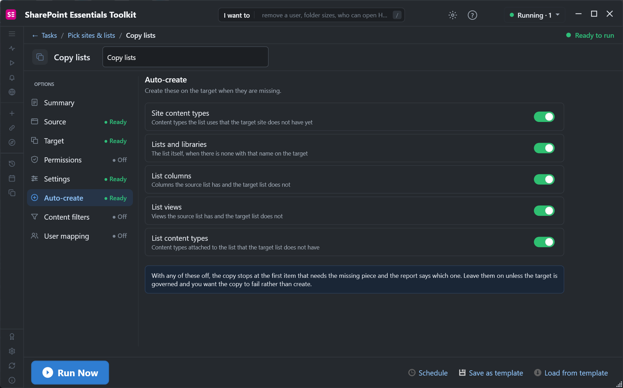Expand the Running · 1 dropdown

[535, 15]
